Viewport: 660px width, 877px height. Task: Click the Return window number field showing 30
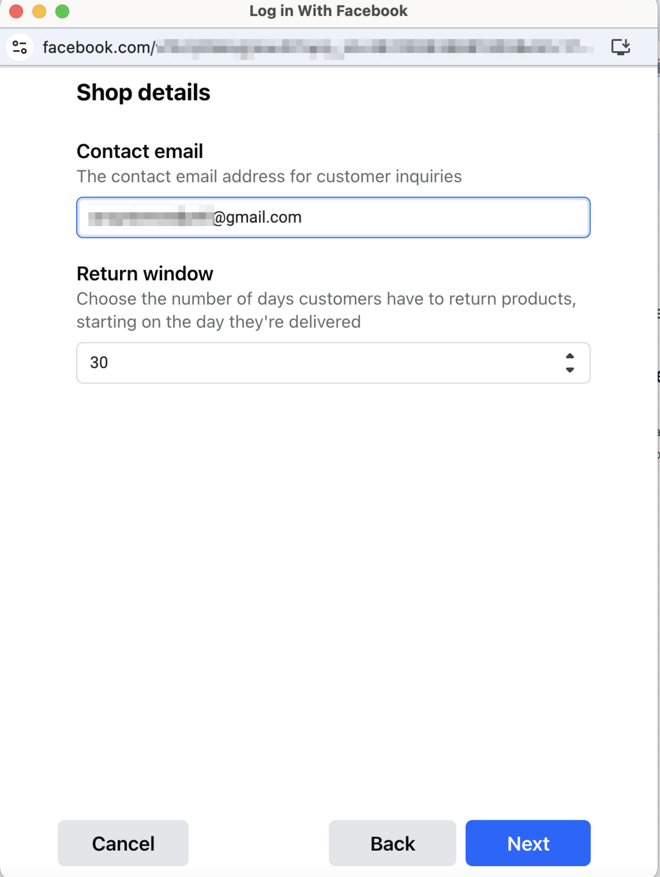point(317,363)
